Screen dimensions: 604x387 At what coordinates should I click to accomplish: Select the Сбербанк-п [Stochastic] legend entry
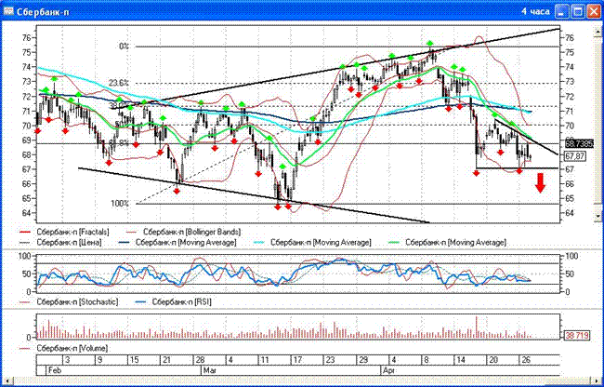point(69,301)
